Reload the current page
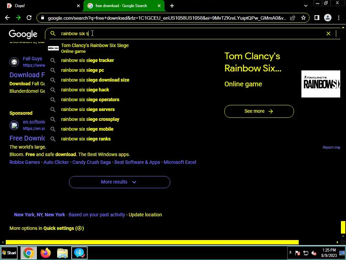The image size is (346, 260). click(29, 18)
